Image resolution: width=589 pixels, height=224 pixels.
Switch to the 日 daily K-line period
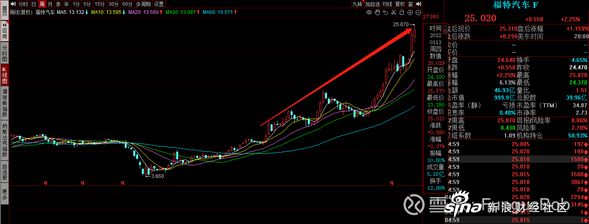pos(34,4)
